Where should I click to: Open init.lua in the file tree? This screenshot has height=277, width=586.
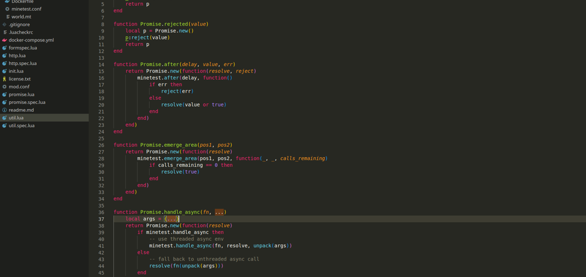16,71
